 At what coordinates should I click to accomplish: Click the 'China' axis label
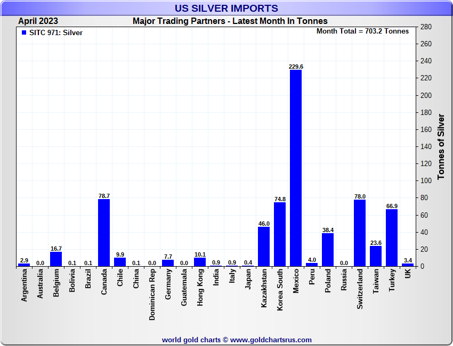(x=136, y=278)
